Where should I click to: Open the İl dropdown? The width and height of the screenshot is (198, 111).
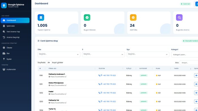point(104,54)
